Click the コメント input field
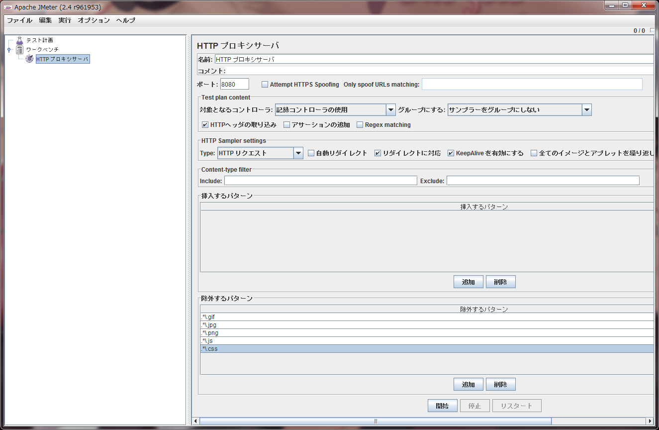The image size is (659, 430). click(x=440, y=71)
